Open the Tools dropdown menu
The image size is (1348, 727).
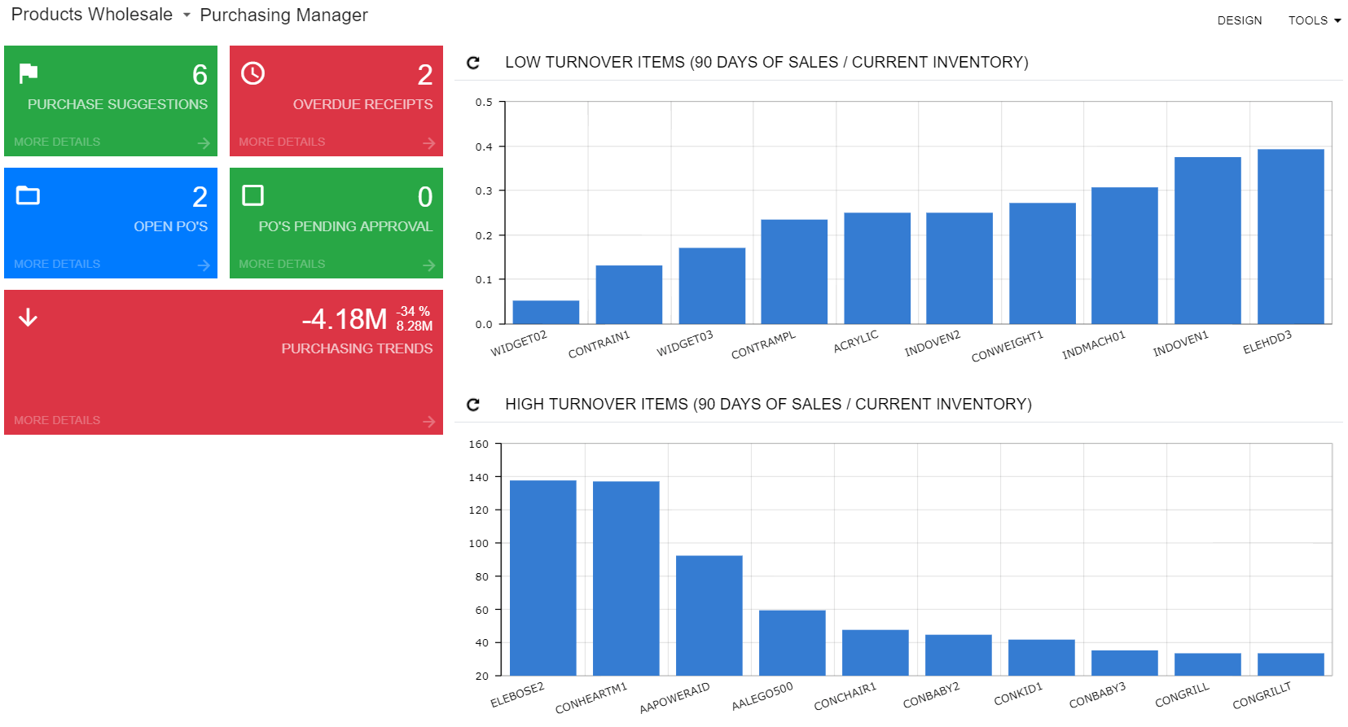1314,20
